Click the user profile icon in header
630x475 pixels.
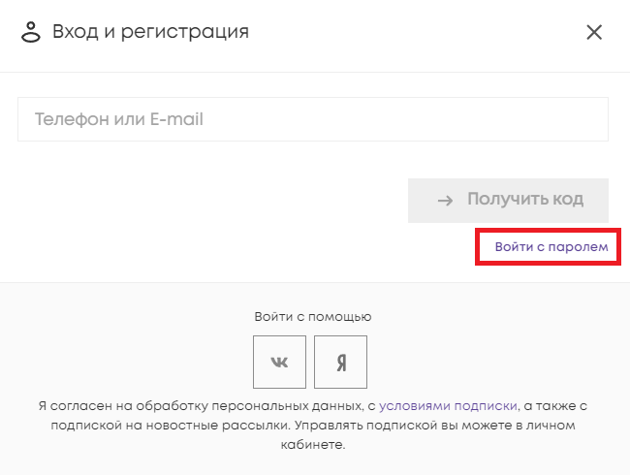(32, 32)
